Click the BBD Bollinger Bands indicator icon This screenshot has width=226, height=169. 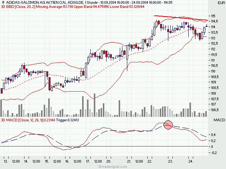point(3,7)
